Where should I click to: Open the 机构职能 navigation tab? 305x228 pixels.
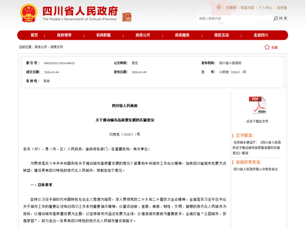pos(103,35)
